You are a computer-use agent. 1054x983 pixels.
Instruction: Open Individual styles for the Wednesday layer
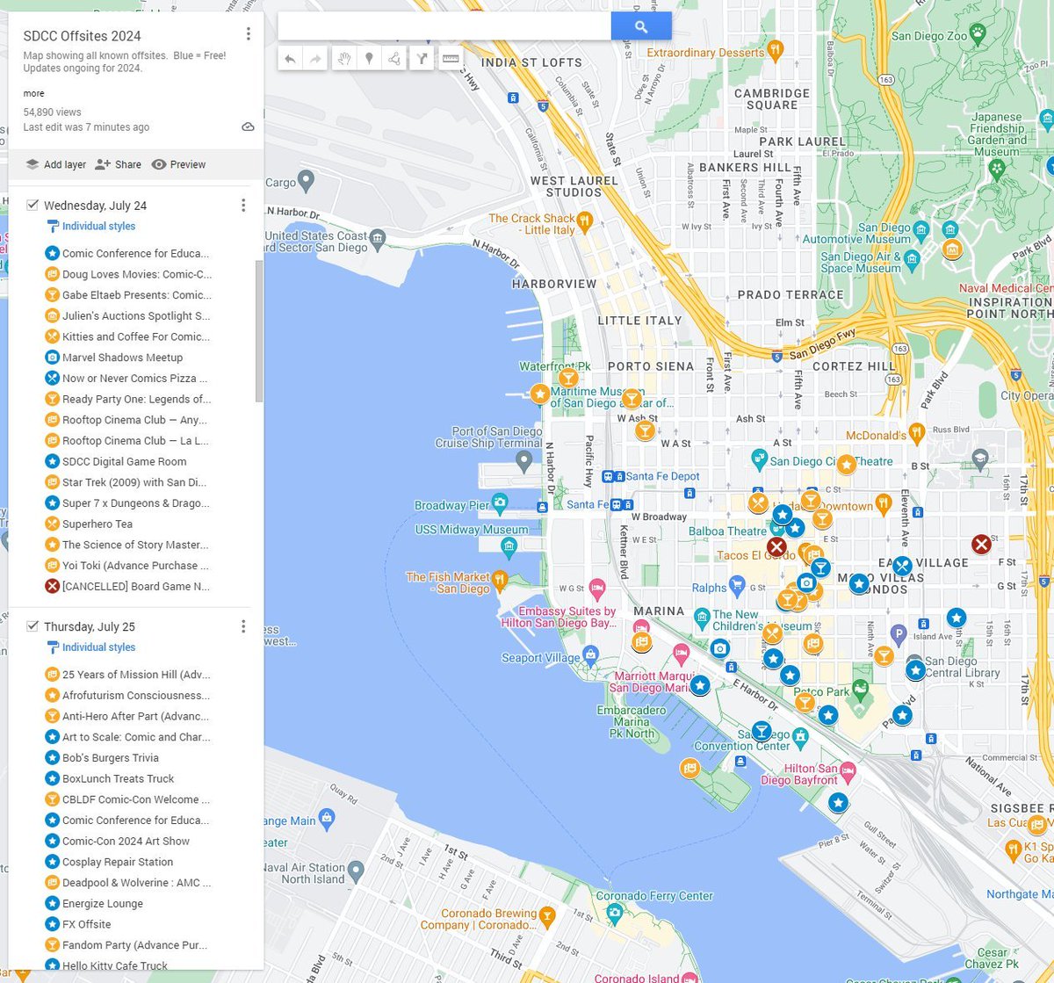(x=97, y=226)
